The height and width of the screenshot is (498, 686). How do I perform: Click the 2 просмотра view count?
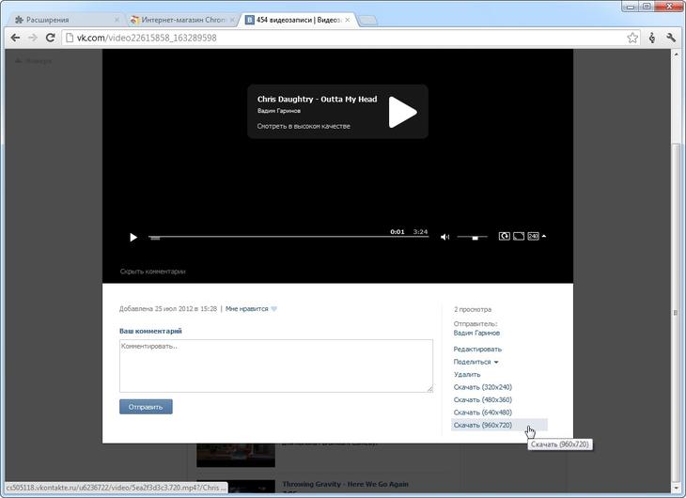473,309
